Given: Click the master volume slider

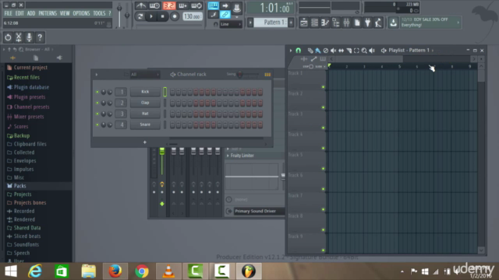Looking at the screenshot, I should coord(119,14).
